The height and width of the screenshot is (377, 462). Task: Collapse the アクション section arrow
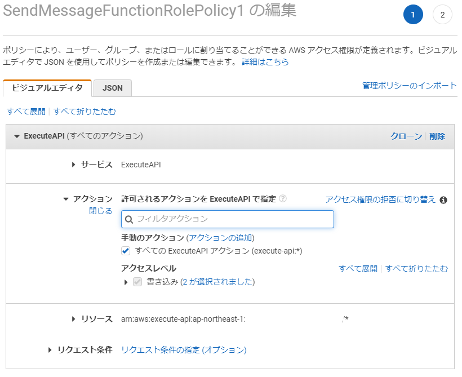(66, 199)
